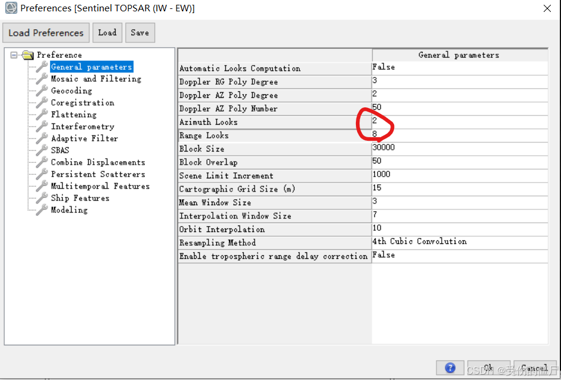Open the SBAS preferences

click(x=60, y=150)
